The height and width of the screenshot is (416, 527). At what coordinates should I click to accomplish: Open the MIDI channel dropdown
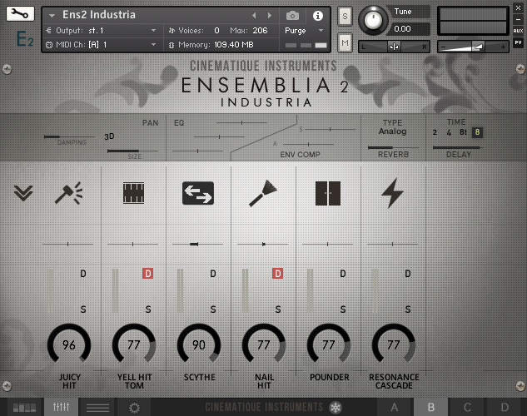pyautogui.click(x=101, y=45)
